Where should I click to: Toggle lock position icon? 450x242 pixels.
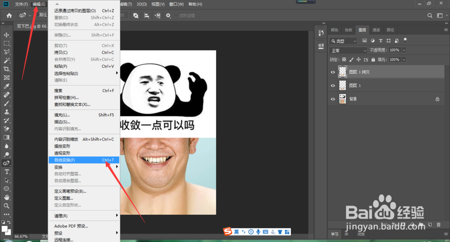359,60
